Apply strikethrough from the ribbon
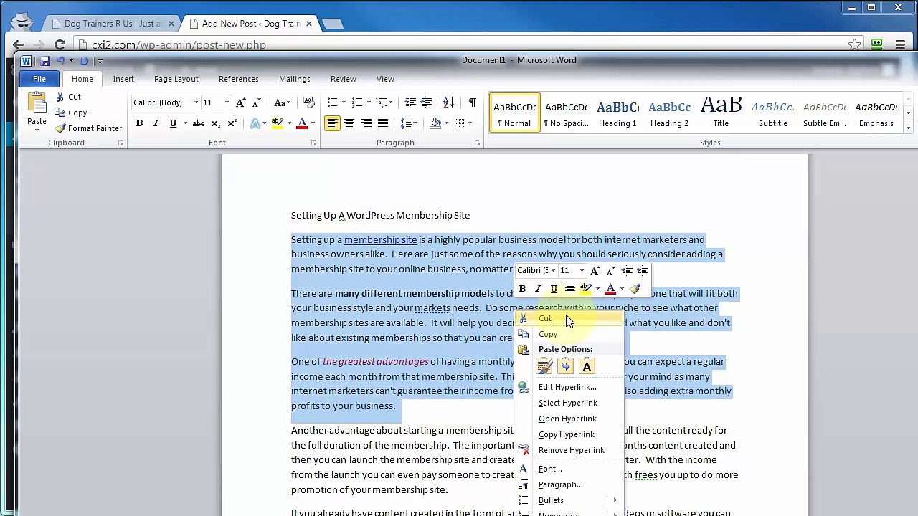Viewport: 918px width, 516px height. tap(199, 123)
